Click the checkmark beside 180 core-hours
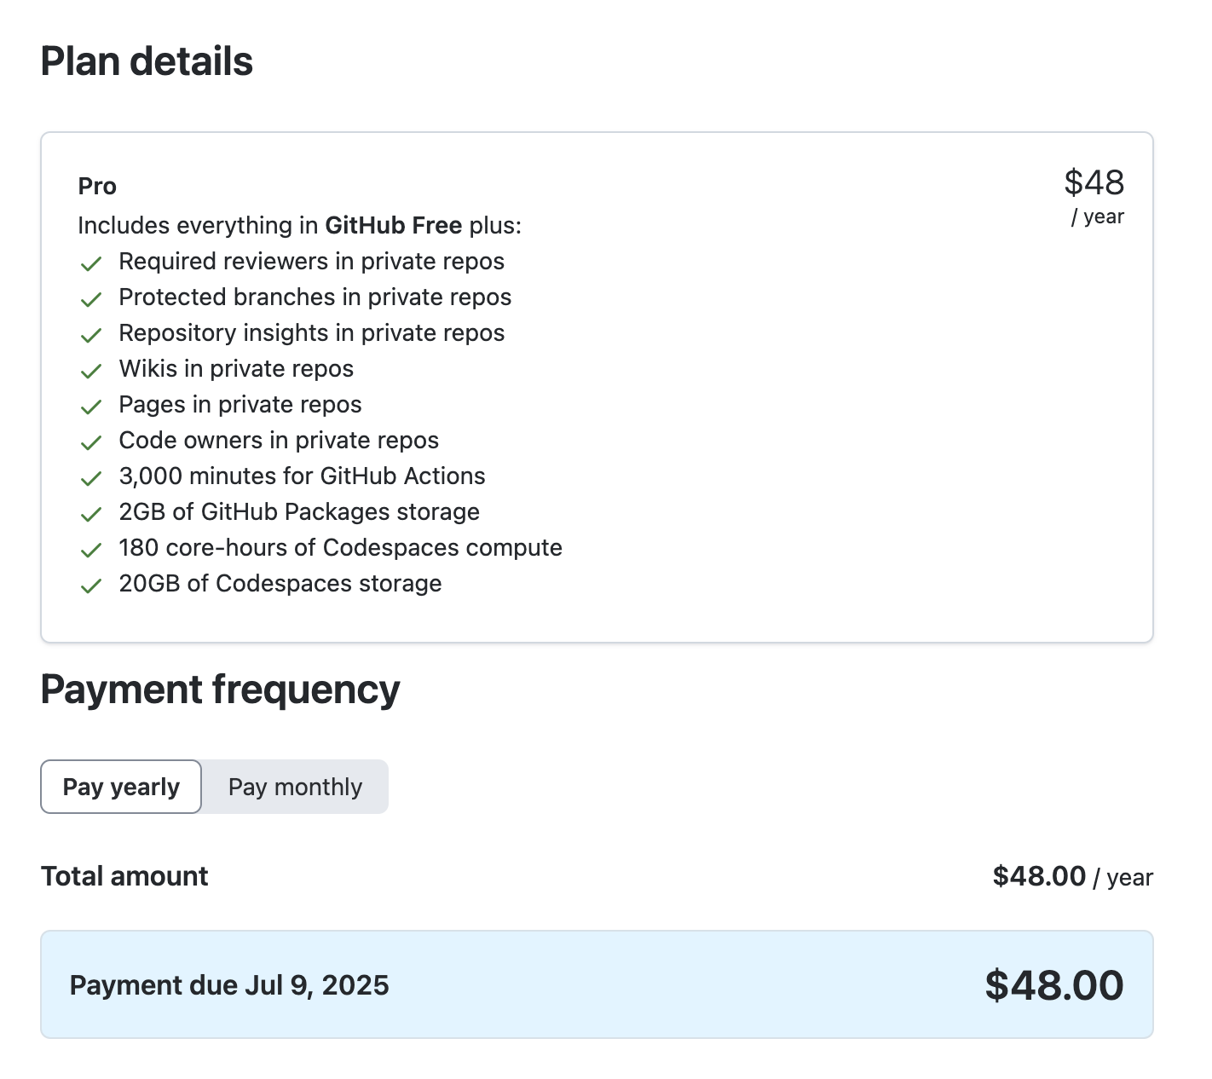The image size is (1212, 1079). [91, 550]
